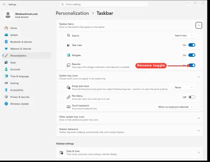
Task: Click the Windows Update sync icon
Action: pyautogui.click(x=6, y=104)
